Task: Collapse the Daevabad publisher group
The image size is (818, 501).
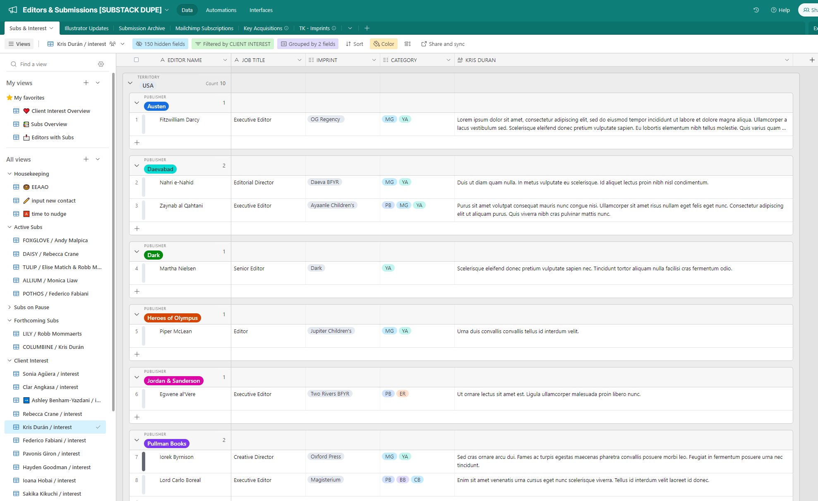Action: pyautogui.click(x=137, y=166)
